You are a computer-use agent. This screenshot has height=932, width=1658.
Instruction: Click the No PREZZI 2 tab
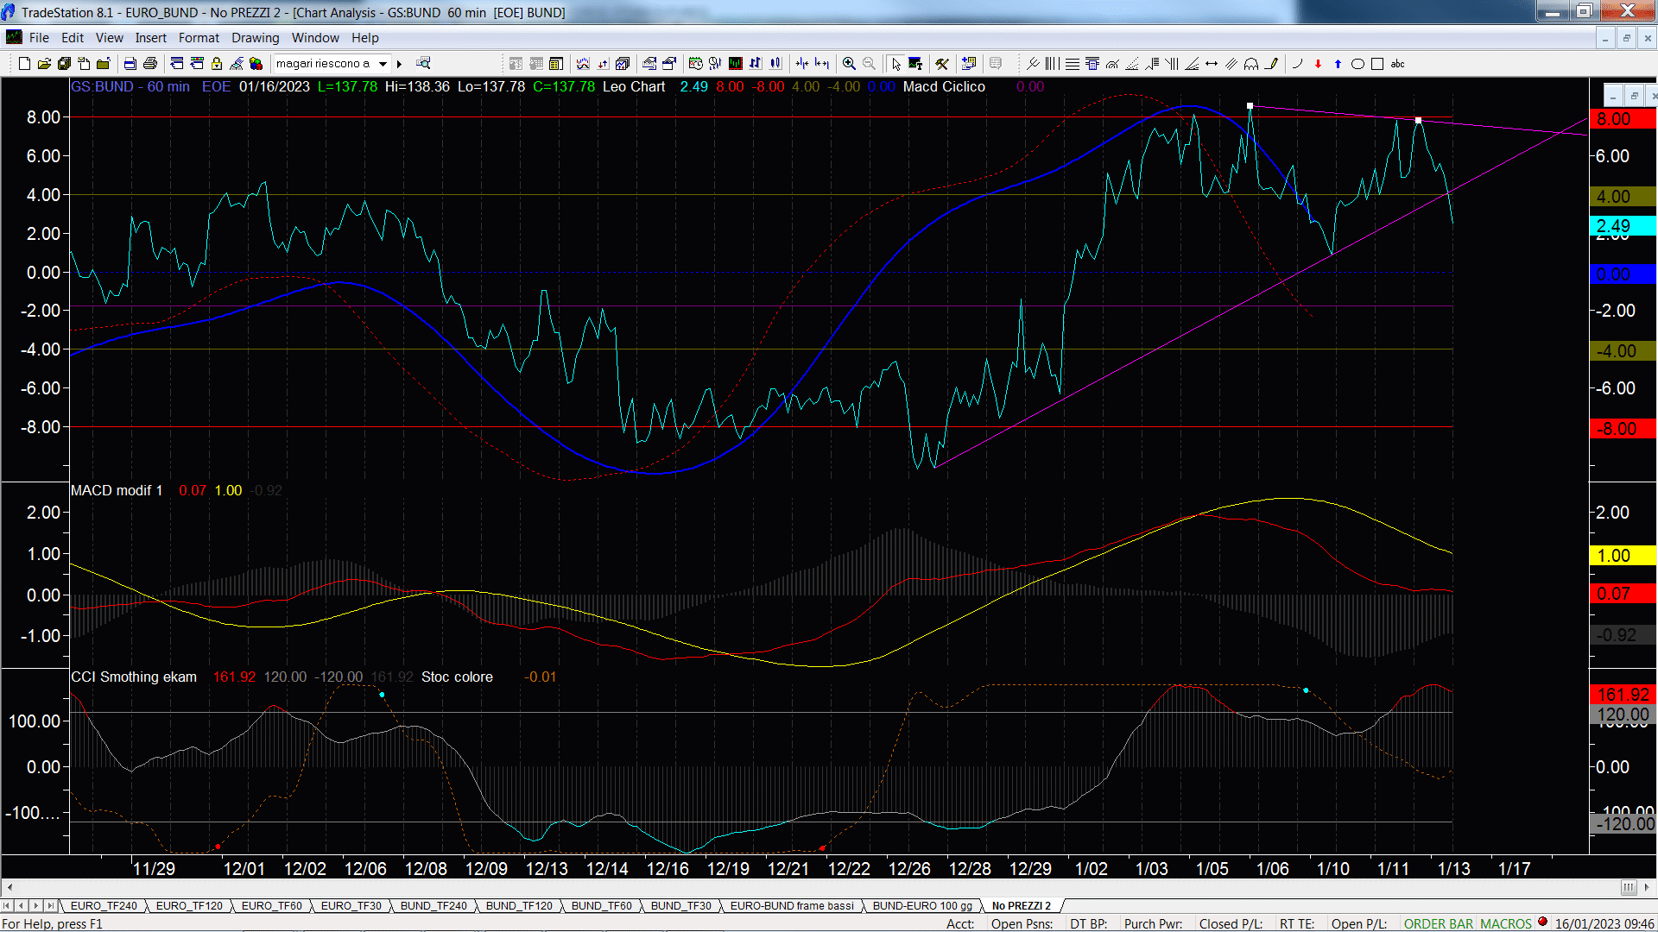click(x=1022, y=905)
